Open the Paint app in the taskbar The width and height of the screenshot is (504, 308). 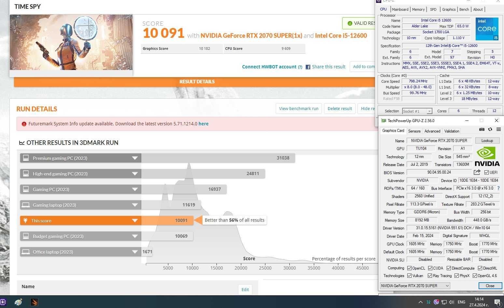(x=18, y=302)
